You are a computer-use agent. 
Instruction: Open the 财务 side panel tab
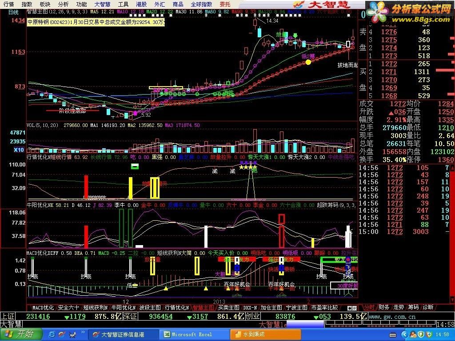pyautogui.click(x=384, y=307)
